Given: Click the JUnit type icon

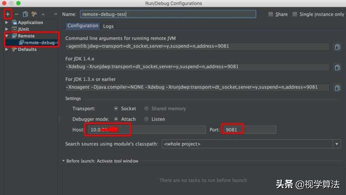Looking at the screenshot, I should [15, 29].
